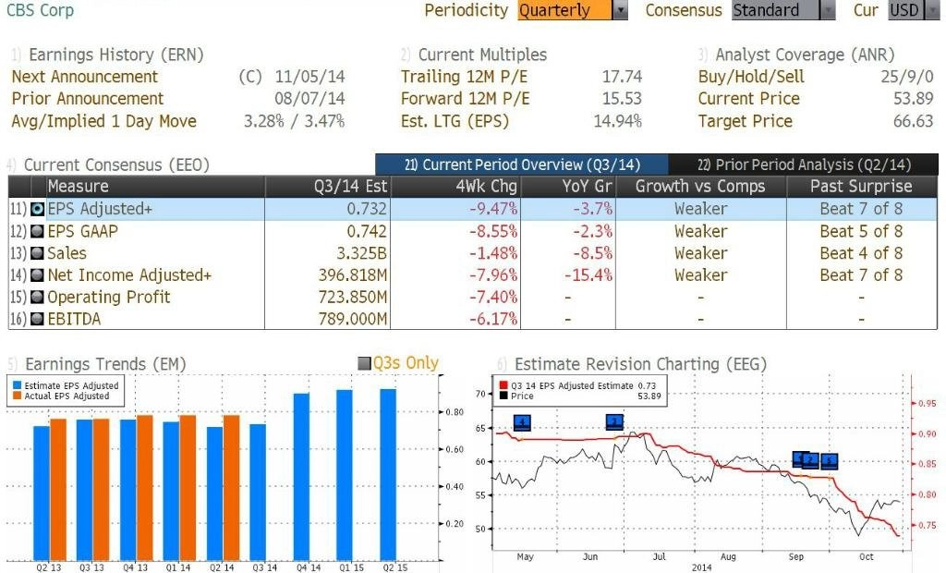Click the Net Income Adjusted+ estimate 396.818M

tap(352, 275)
